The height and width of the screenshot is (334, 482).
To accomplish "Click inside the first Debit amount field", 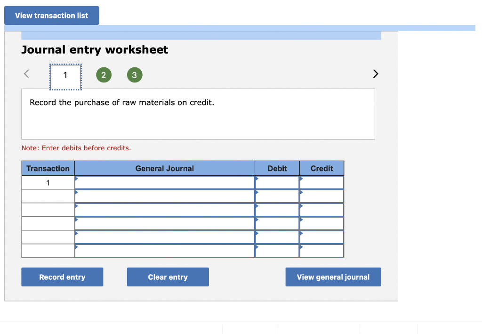I will pos(277,182).
